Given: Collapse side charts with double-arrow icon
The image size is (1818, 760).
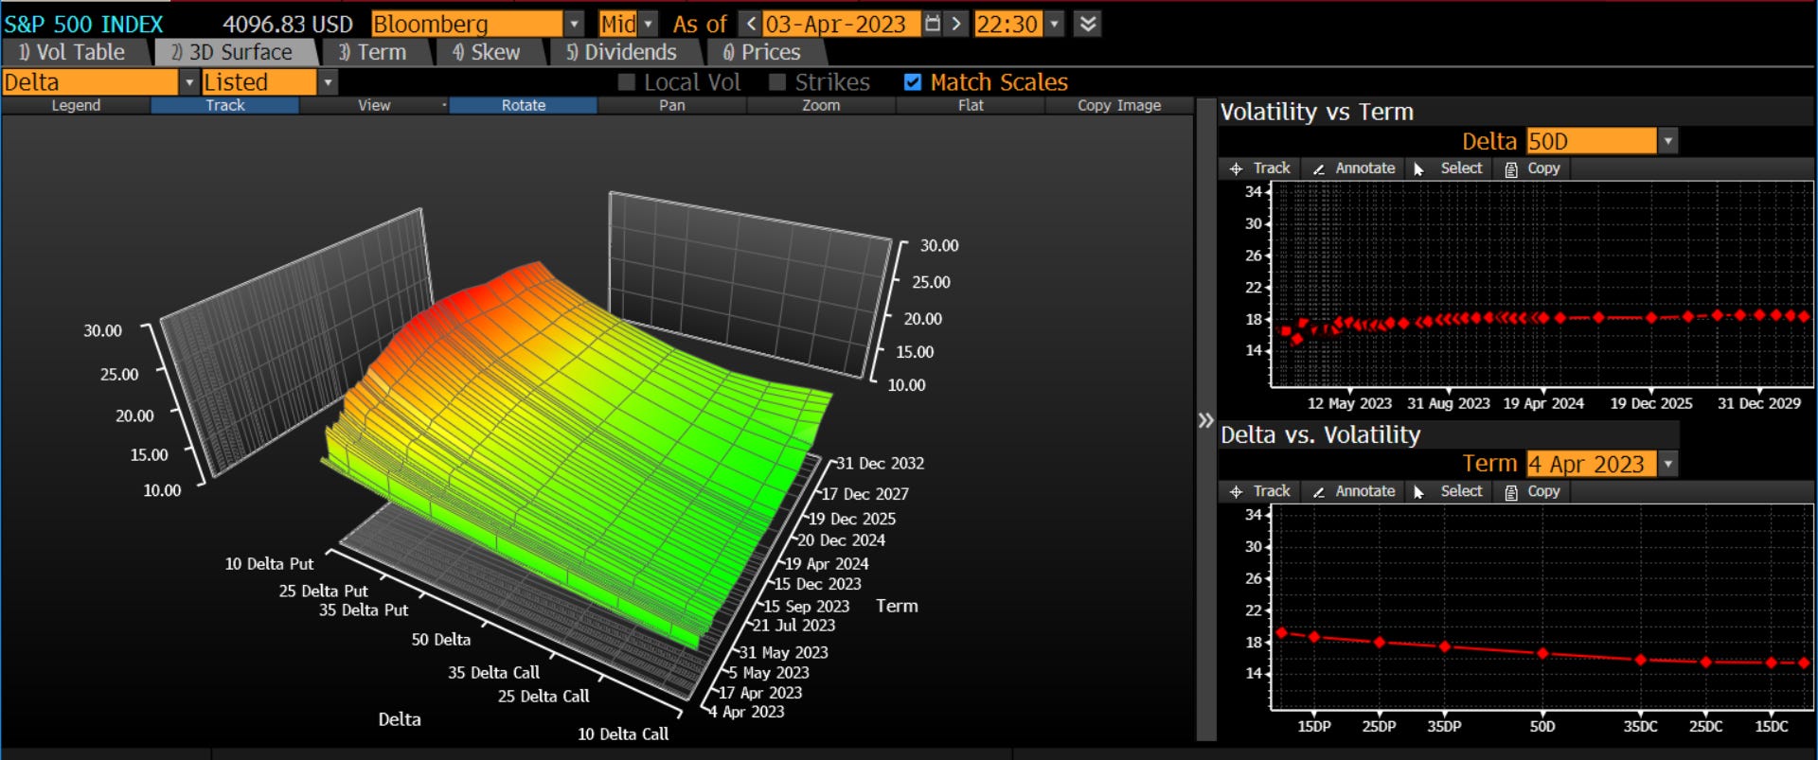Looking at the screenshot, I should click(1205, 420).
